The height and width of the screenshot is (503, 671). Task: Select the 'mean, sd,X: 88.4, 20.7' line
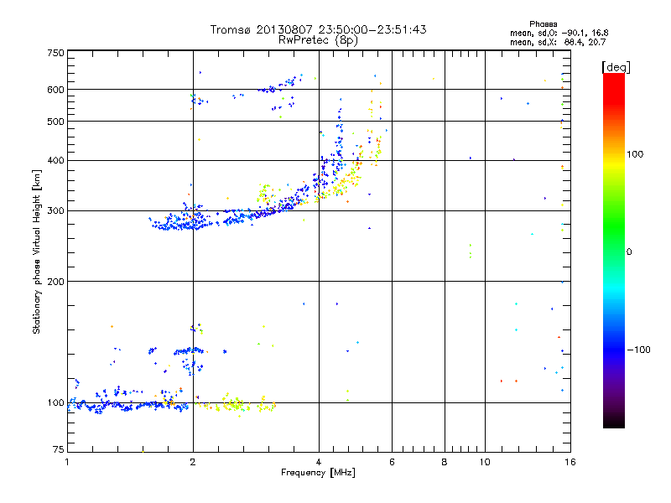[x=558, y=42]
